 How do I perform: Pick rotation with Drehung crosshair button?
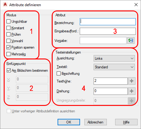pos(132,91)
